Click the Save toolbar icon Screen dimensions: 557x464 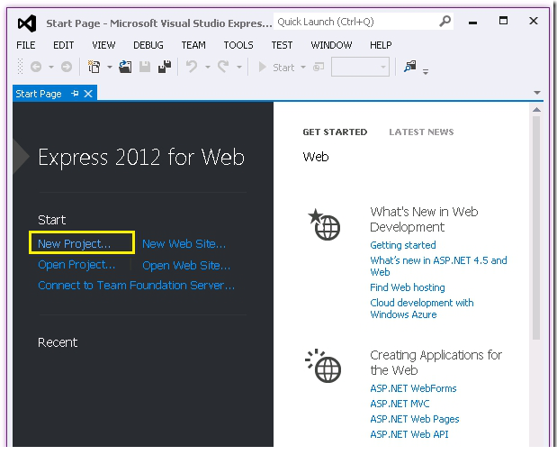(145, 67)
